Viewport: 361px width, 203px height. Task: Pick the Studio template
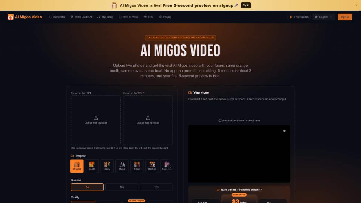tap(122, 166)
